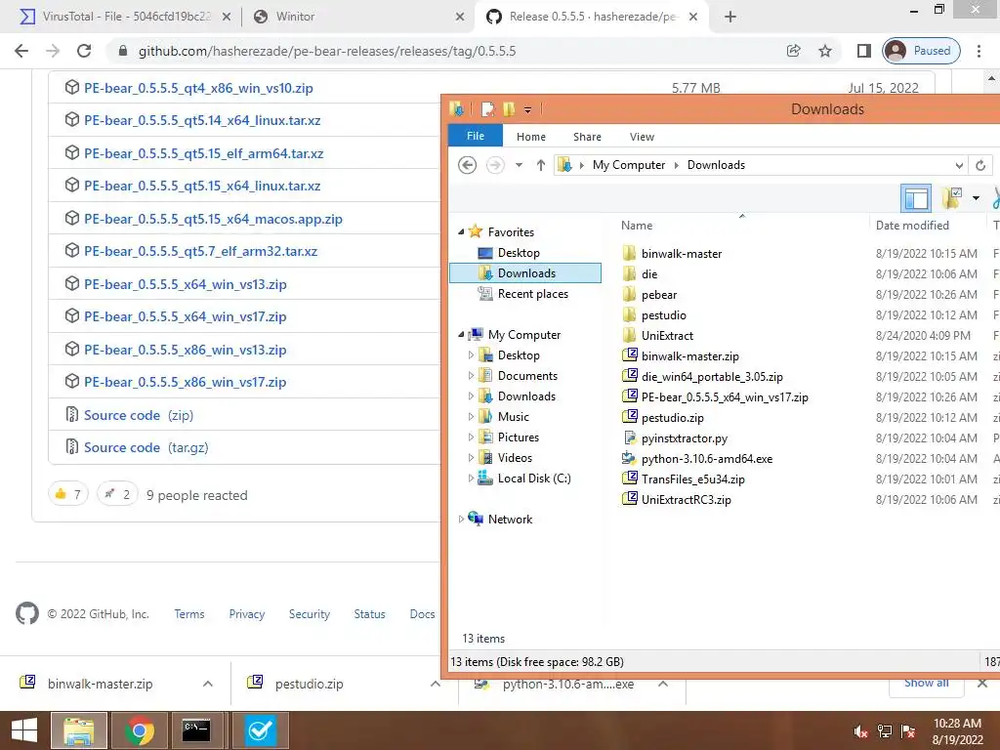This screenshot has height=750, width=1000.
Task: Select pyinstxtractor.py file
Action: 684,438
